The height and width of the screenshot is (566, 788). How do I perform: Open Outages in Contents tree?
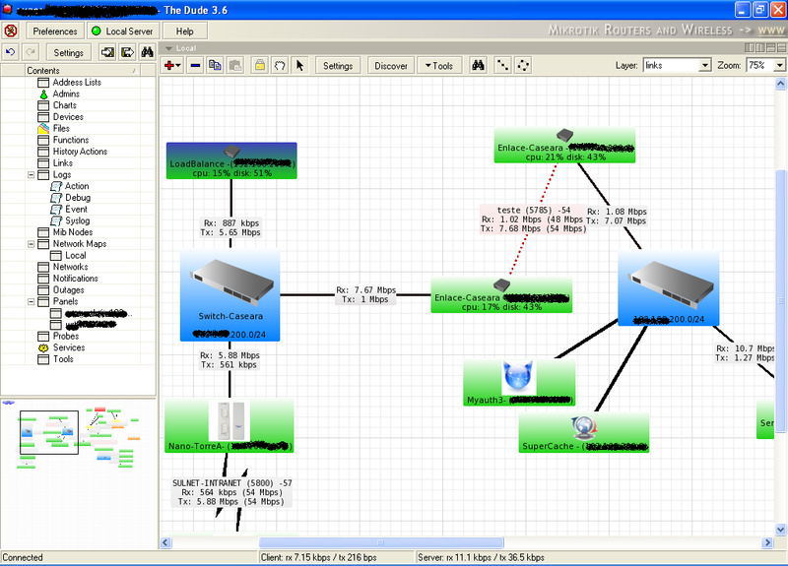tap(68, 290)
